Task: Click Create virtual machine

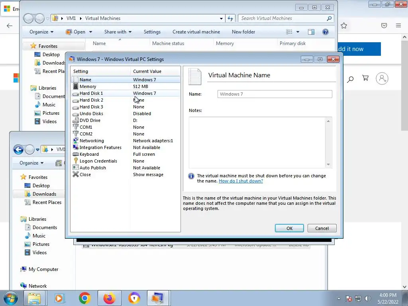Action: click(196, 32)
